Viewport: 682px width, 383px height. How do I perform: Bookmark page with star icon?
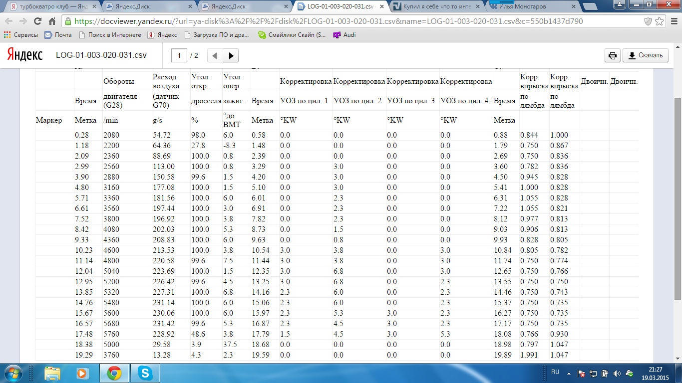[x=660, y=21]
